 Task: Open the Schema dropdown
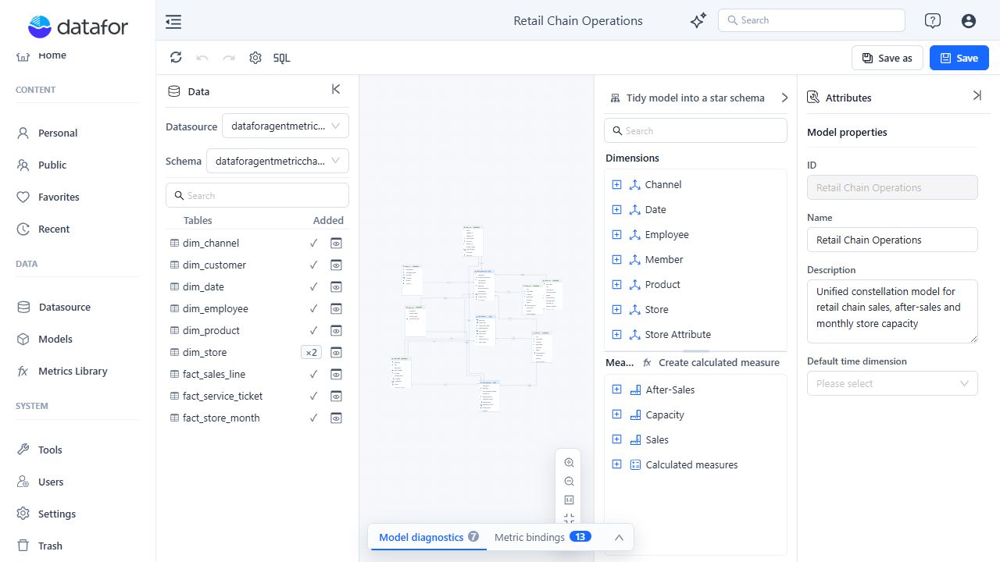pos(277,161)
